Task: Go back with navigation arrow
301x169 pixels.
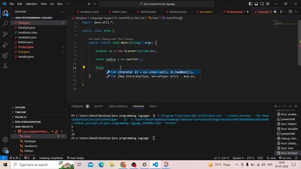Action: (x=89, y=4)
